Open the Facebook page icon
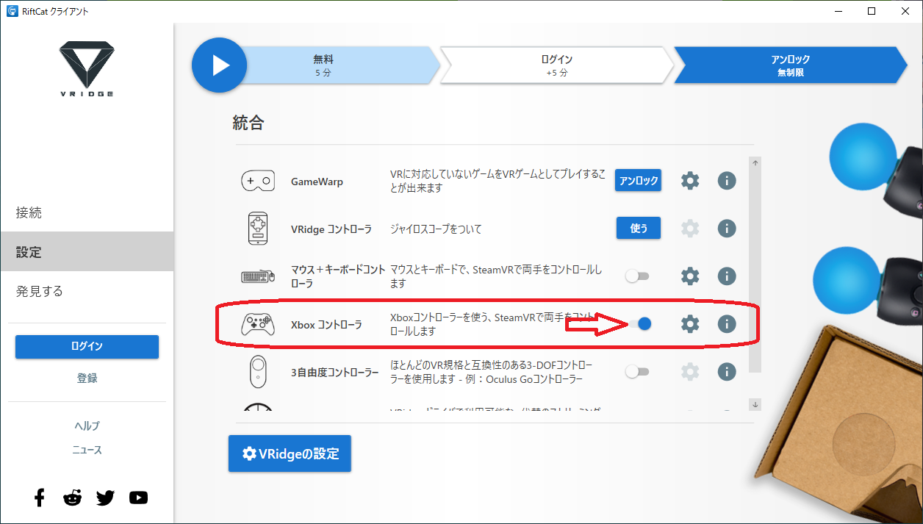The width and height of the screenshot is (923, 524). [40, 498]
